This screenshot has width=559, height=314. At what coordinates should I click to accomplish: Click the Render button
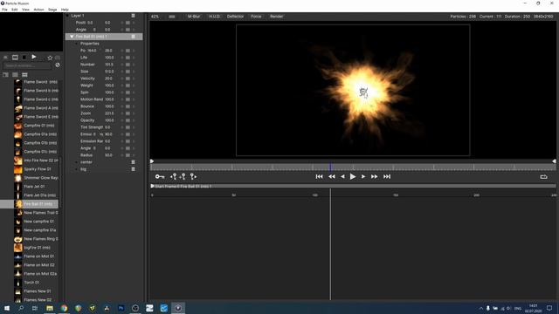[276, 17]
